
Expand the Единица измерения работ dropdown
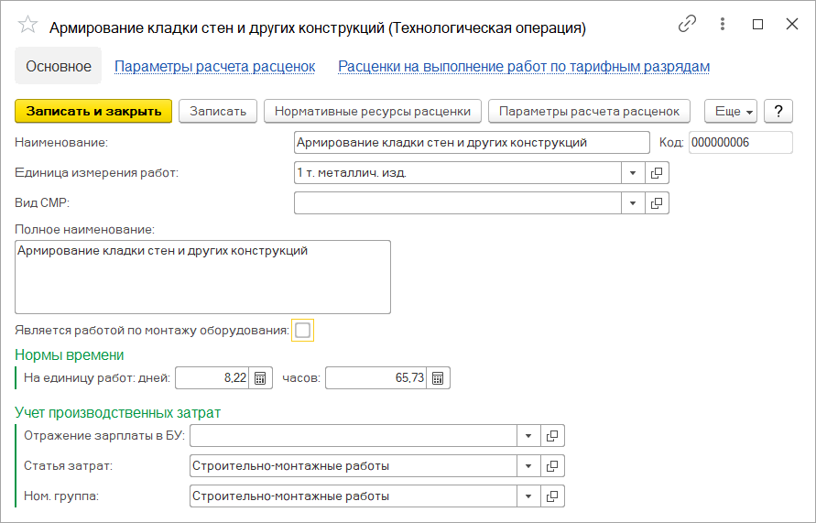pos(634,172)
